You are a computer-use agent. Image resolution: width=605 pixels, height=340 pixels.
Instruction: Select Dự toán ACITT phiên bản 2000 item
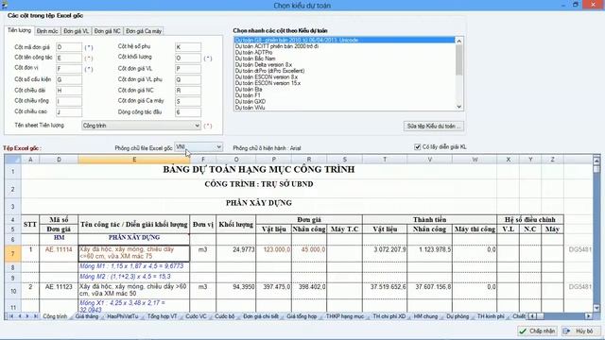point(344,46)
